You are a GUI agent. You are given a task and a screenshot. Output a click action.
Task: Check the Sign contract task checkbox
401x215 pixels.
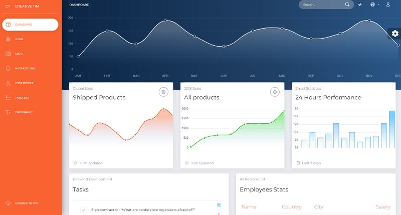tap(84, 210)
